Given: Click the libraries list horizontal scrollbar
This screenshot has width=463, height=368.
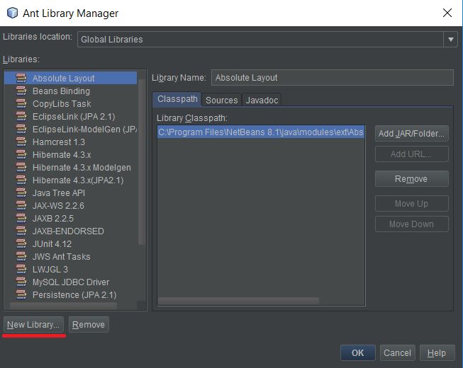Looking at the screenshot, I should point(64,306).
